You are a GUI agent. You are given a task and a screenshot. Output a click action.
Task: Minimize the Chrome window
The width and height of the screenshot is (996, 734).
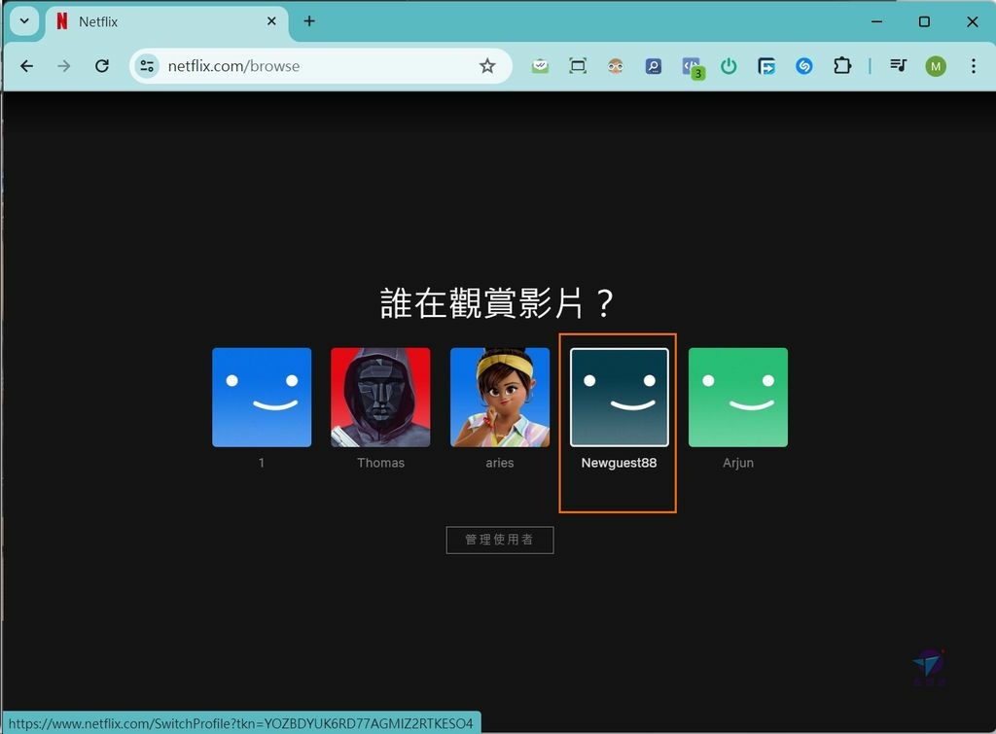pos(877,21)
